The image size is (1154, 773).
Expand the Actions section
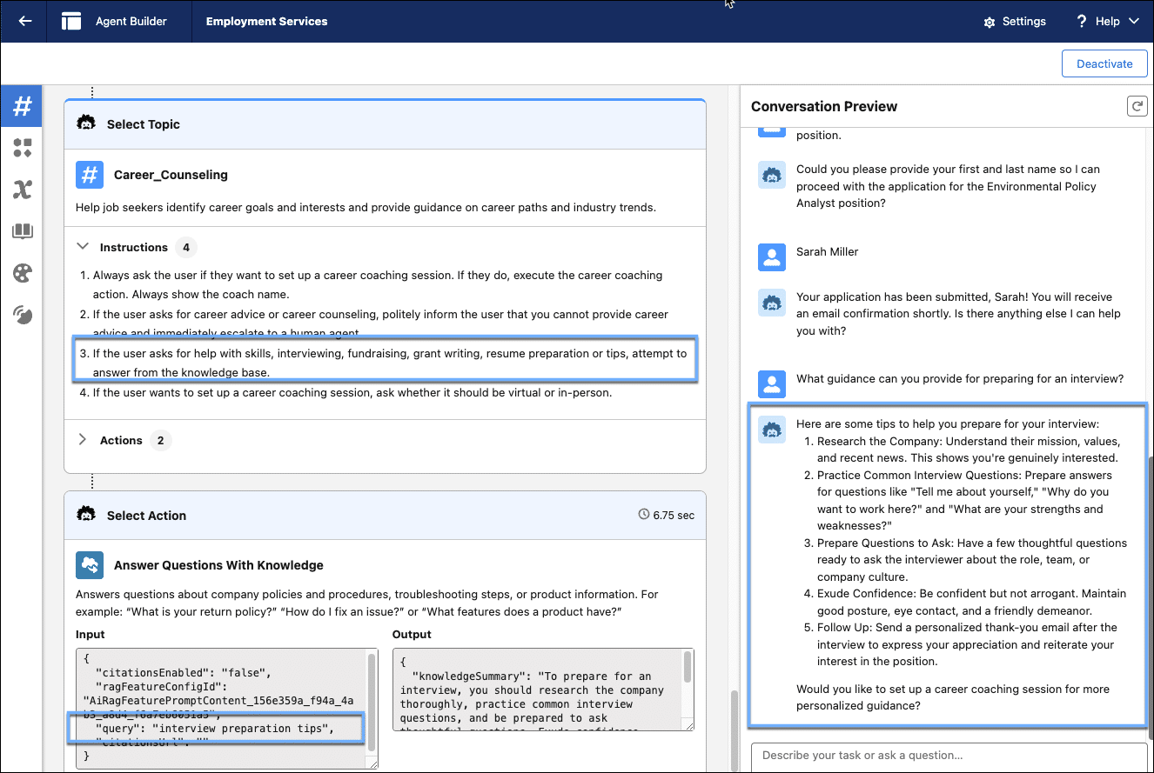(x=83, y=440)
